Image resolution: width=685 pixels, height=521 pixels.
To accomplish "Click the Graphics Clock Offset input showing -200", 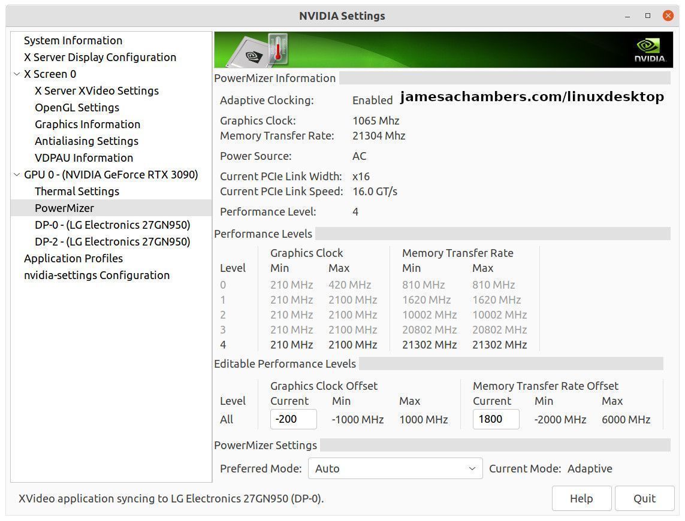I will coord(293,419).
